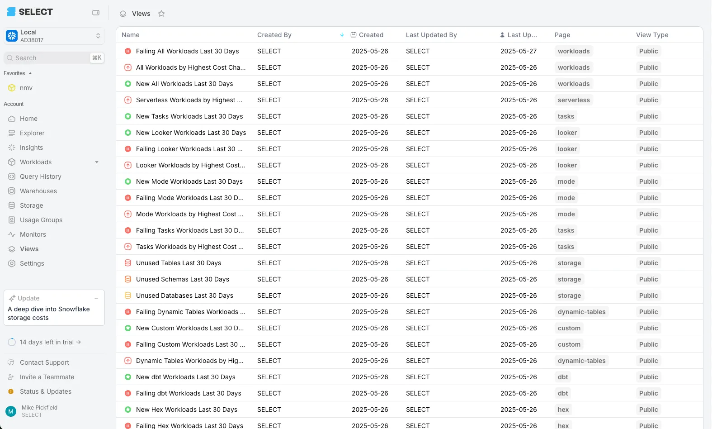Click the 2025-05-27 last updated date
This screenshot has height=429, width=712.
click(x=519, y=51)
